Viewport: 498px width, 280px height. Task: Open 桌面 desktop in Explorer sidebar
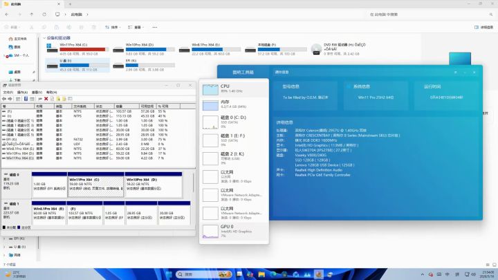[x=15, y=72]
